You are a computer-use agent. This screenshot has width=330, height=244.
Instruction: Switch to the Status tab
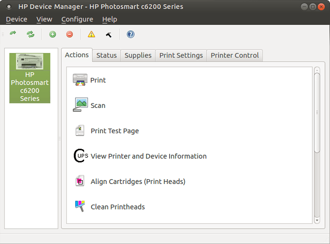[x=107, y=56]
